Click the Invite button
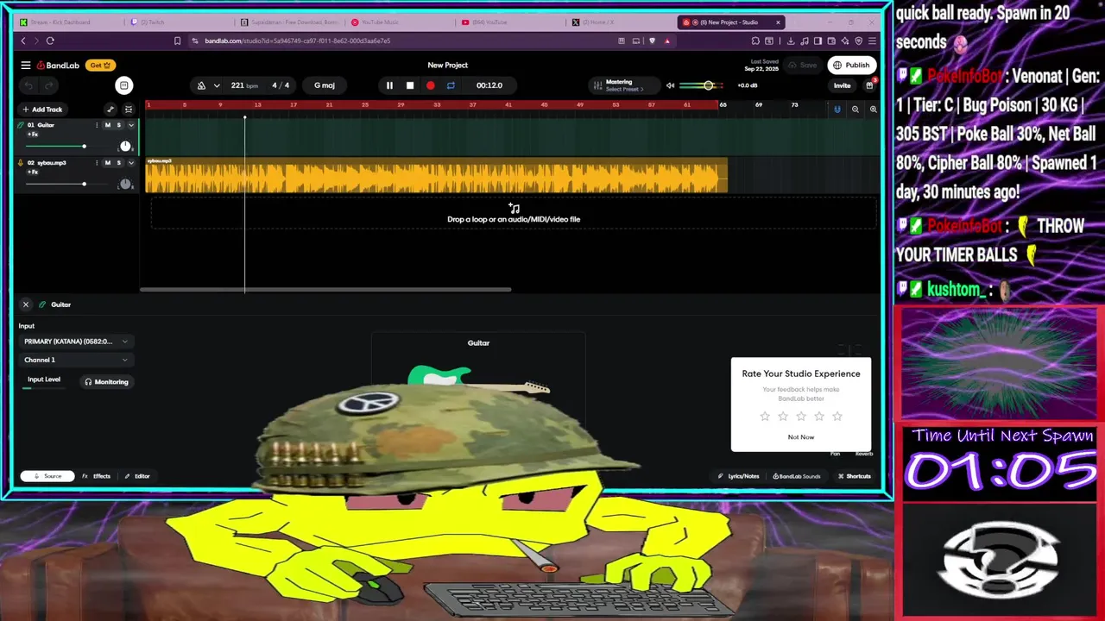 pos(842,85)
